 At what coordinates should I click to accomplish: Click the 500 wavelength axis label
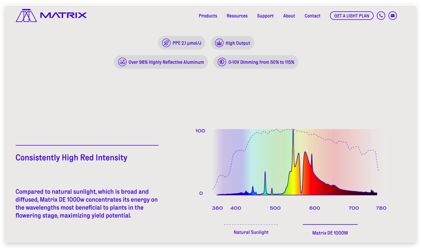point(275,208)
